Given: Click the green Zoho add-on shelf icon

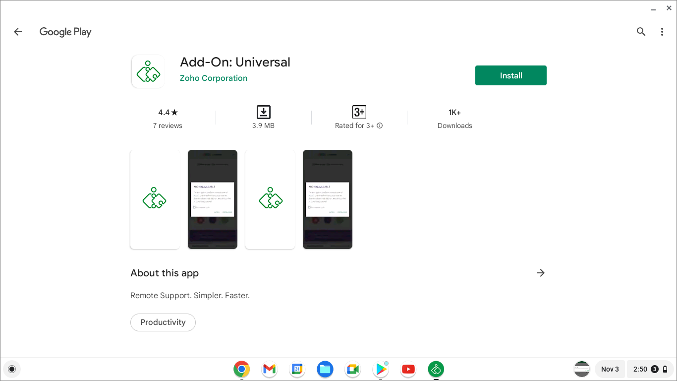Looking at the screenshot, I should pyautogui.click(x=436, y=369).
